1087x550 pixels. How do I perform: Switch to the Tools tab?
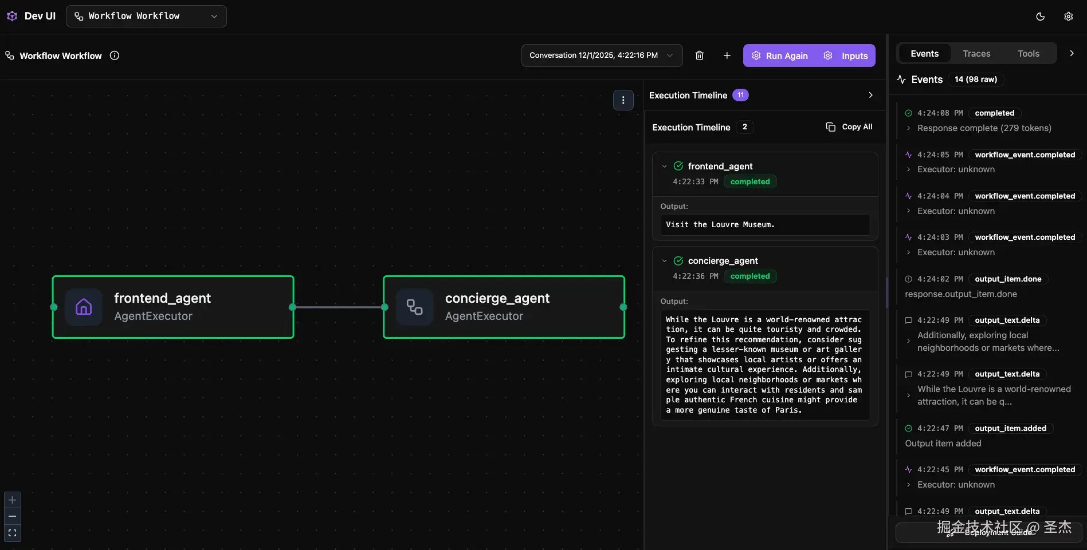(1029, 53)
